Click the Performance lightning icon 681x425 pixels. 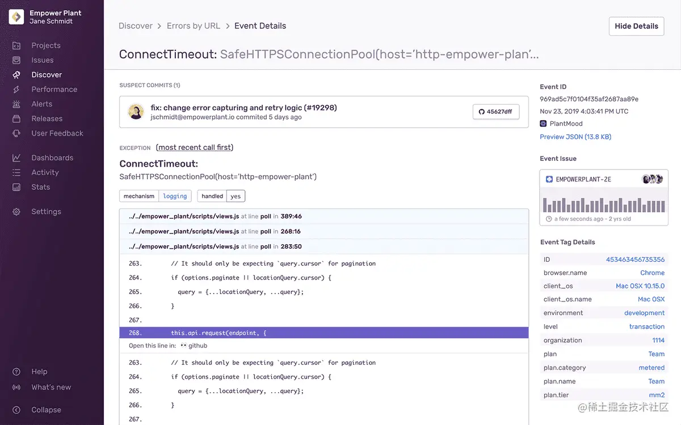click(16, 90)
